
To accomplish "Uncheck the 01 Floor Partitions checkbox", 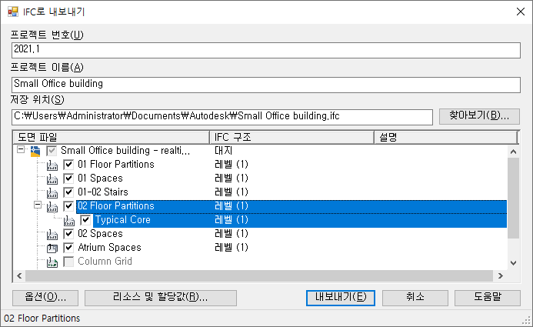I will [68, 165].
